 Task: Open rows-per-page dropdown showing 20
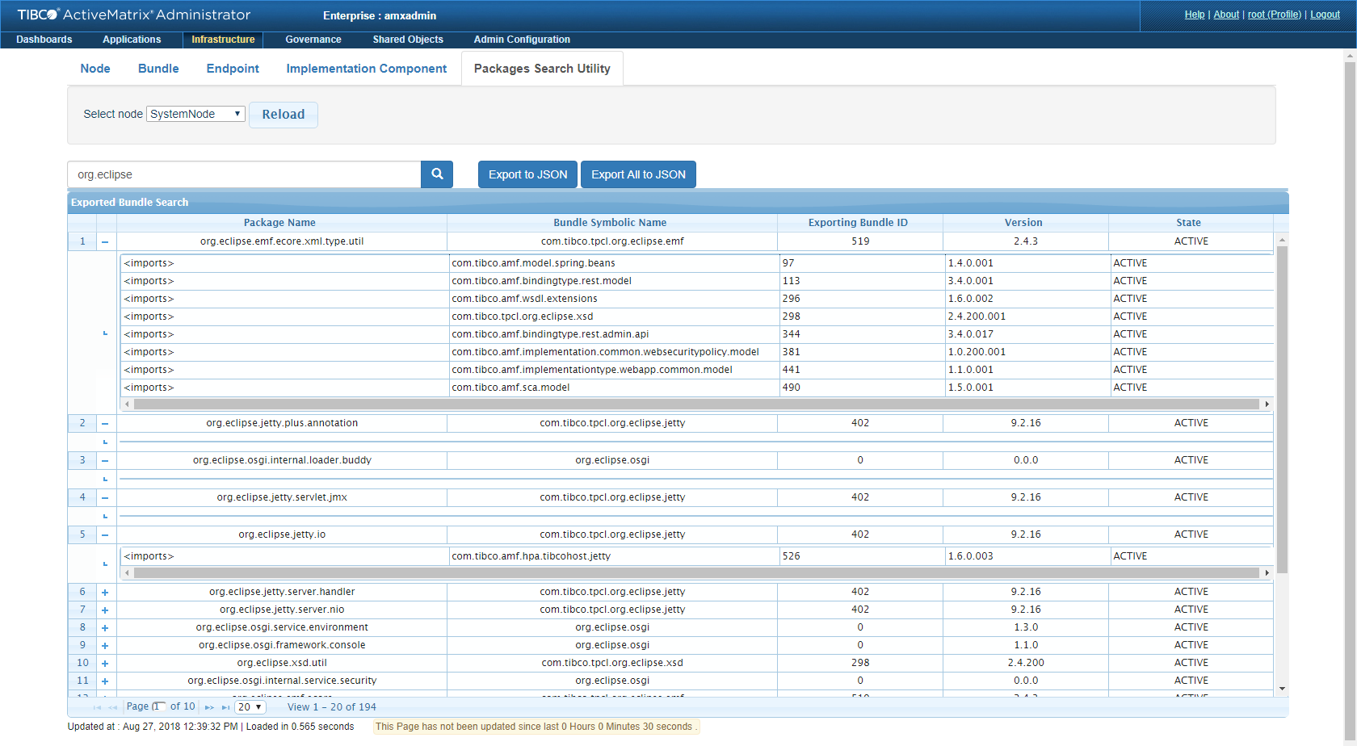click(x=250, y=707)
